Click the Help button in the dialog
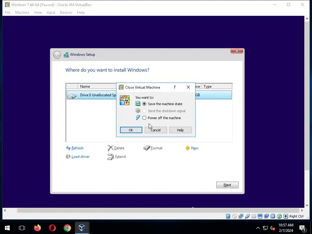Viewport: 312px width, 234px height. point(180,130)
